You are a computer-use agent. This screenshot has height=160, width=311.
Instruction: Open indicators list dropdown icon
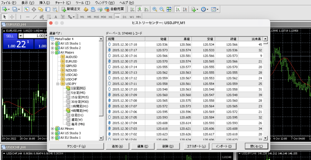pyautogui.click(x=195, y=9)
